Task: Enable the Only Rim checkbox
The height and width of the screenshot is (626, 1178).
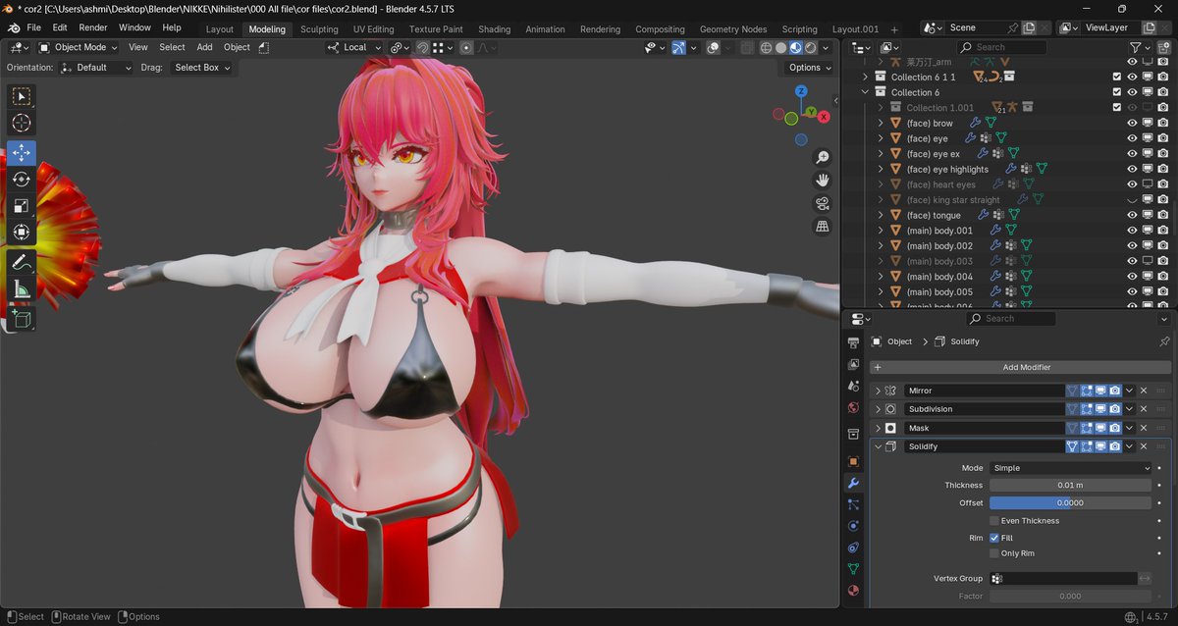Action: pos(994,553)
